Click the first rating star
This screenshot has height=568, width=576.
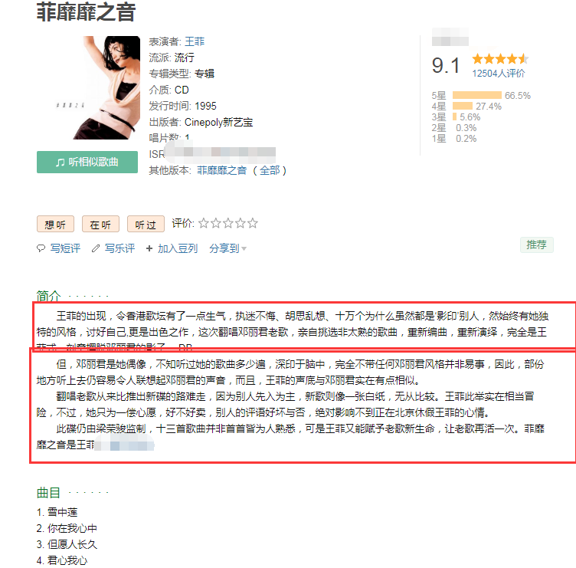204,223
